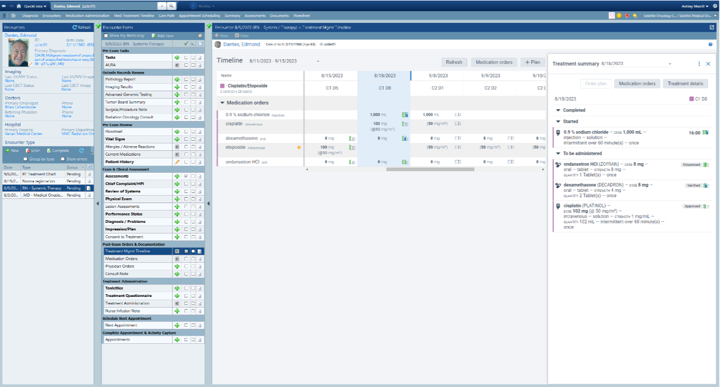This screenshot has width=720, height=387.
Task: Click the printer icon in Encounter Items header
Action: [200, 35]
